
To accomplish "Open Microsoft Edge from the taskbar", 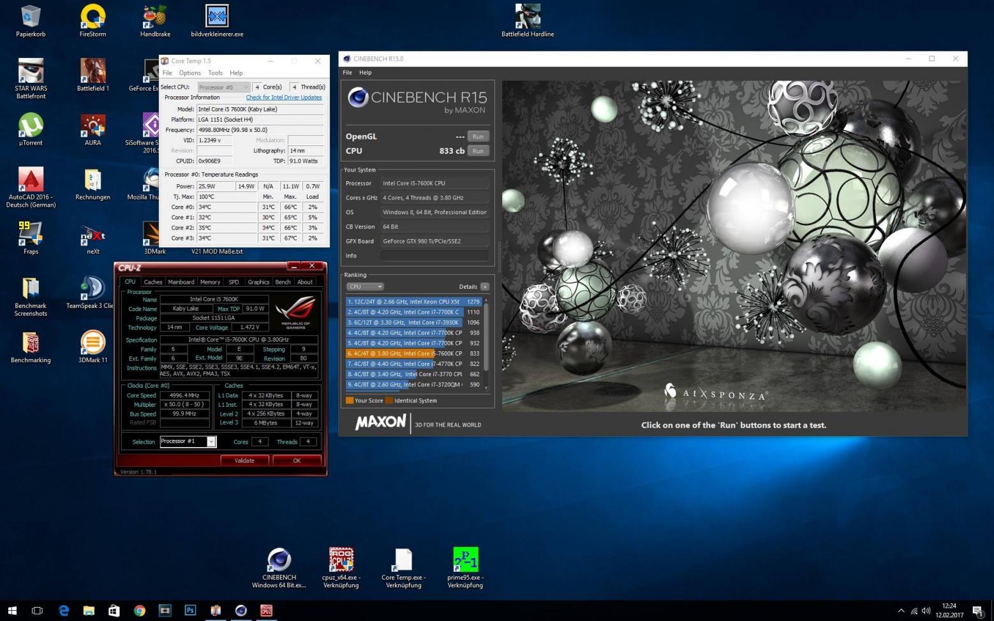I will (63, 610).
